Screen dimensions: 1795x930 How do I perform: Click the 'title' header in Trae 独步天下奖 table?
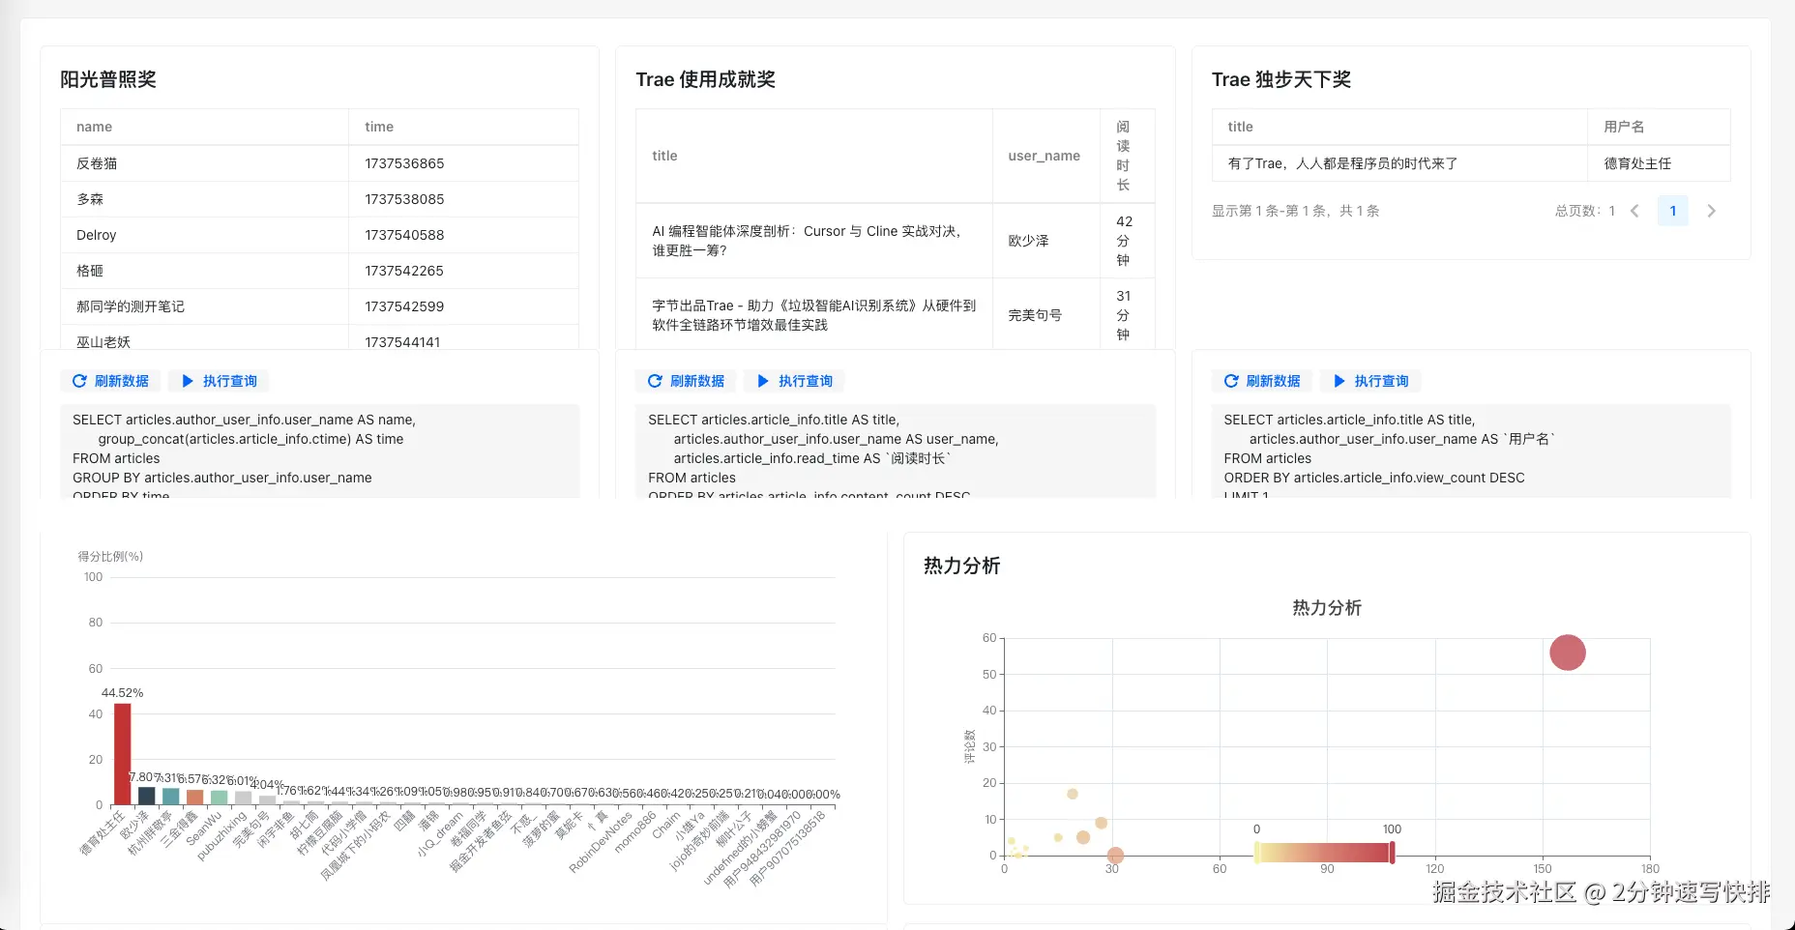(1400, 127)
